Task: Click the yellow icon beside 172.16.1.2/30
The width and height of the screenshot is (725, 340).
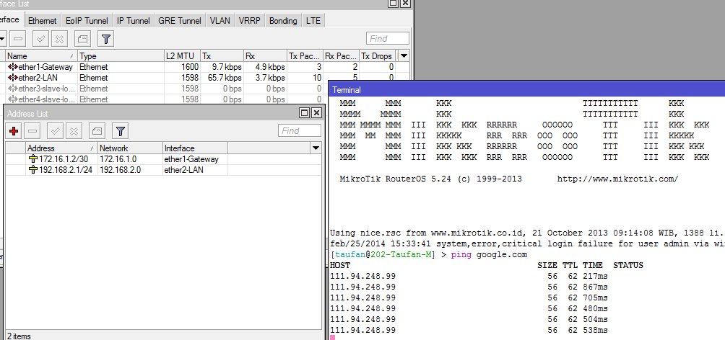Action: tap(33, 159)
